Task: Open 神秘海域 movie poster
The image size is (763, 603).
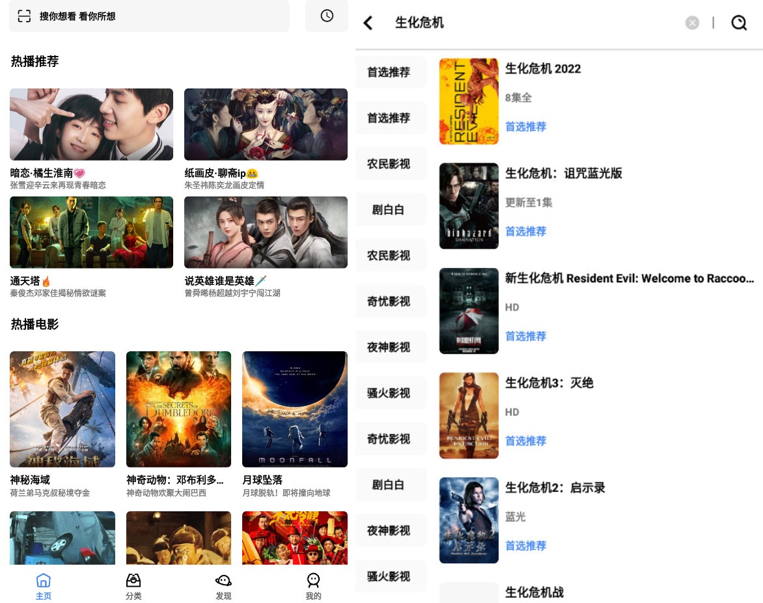Action: point(62,409)
